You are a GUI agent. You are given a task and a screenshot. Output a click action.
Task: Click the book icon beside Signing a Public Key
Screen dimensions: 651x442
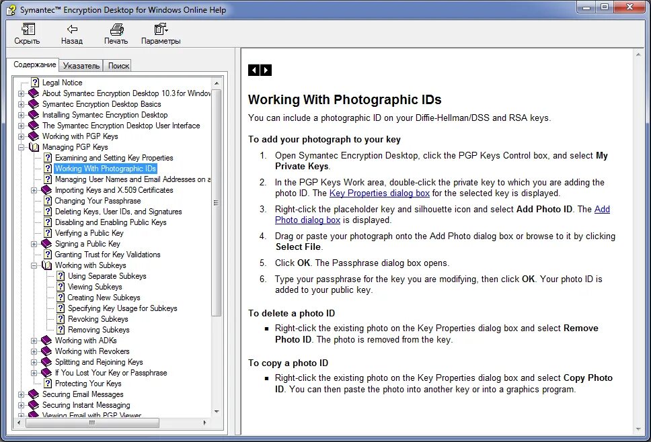coord(46,244)
